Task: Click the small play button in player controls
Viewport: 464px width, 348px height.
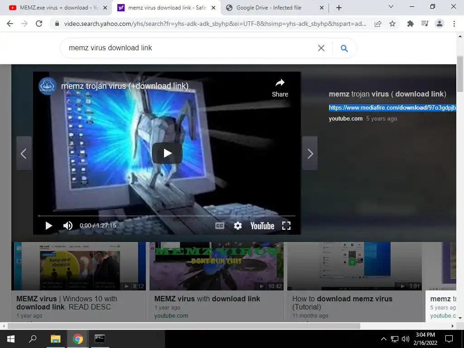Action: (49, 226)
